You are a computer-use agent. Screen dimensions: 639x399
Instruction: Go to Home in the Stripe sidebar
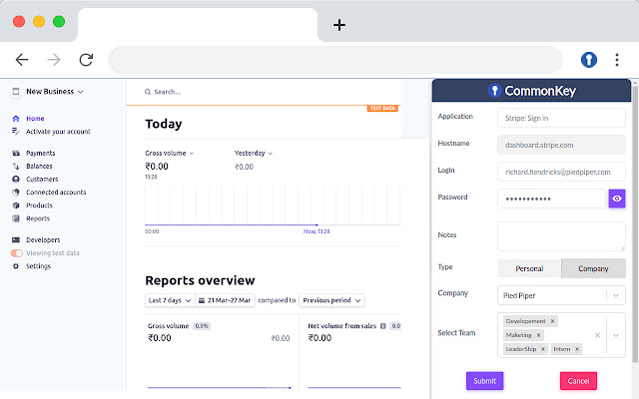[x=35, y=119]
